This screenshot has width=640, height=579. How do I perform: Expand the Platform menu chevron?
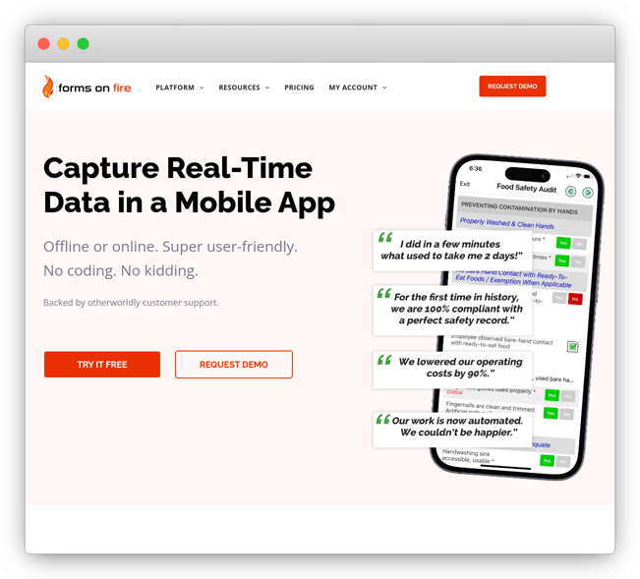pos(202,87)
